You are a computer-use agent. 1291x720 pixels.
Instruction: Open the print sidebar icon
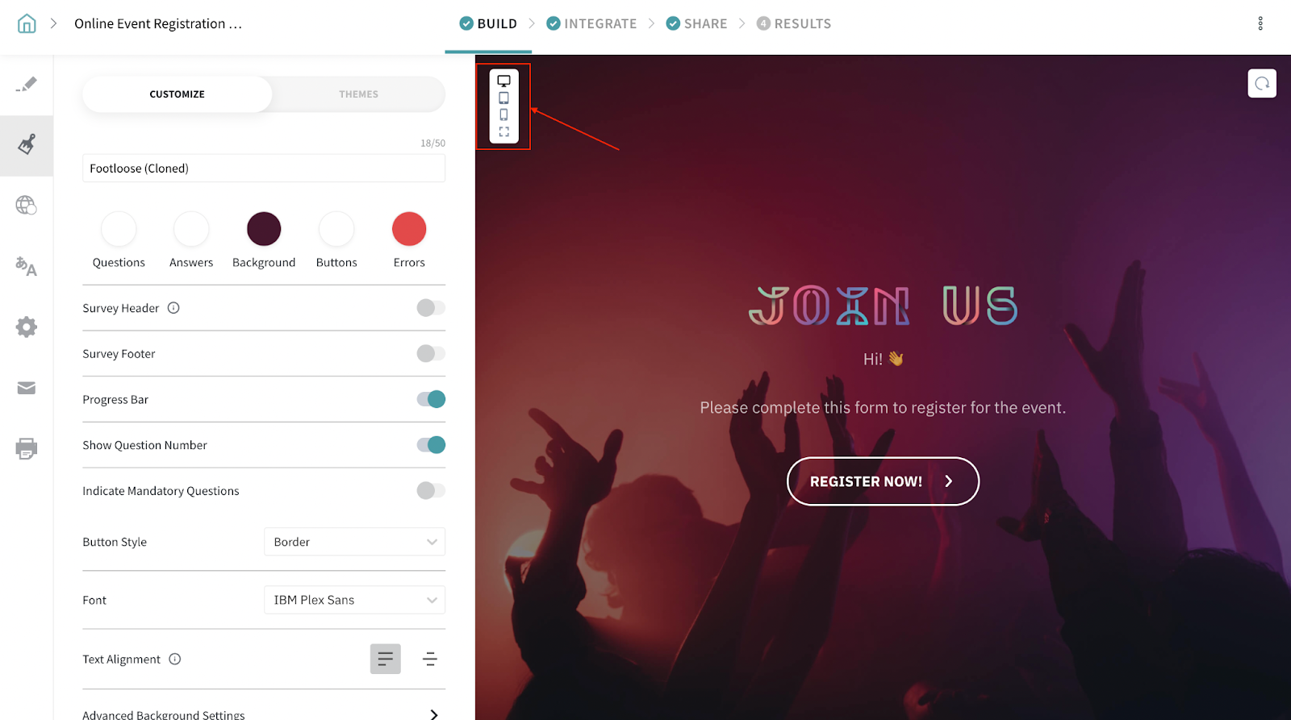[x=27, y=448]
